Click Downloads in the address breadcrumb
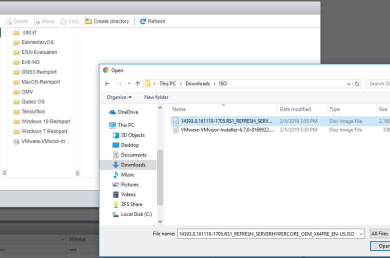Screen dimensions: 390x258 tap(197, 83)
